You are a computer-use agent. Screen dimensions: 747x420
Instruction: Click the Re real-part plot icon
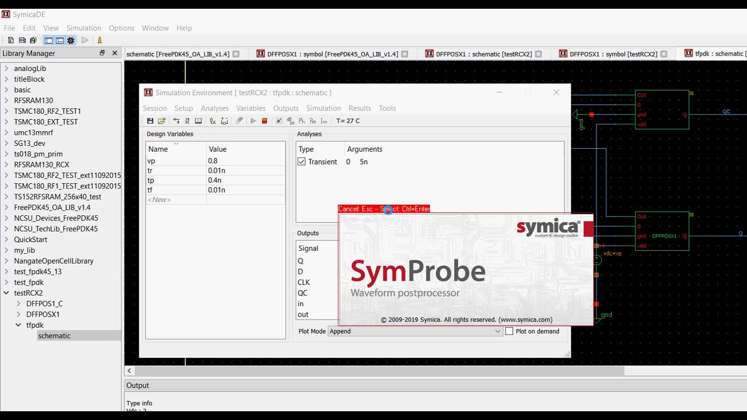(313, 121)
